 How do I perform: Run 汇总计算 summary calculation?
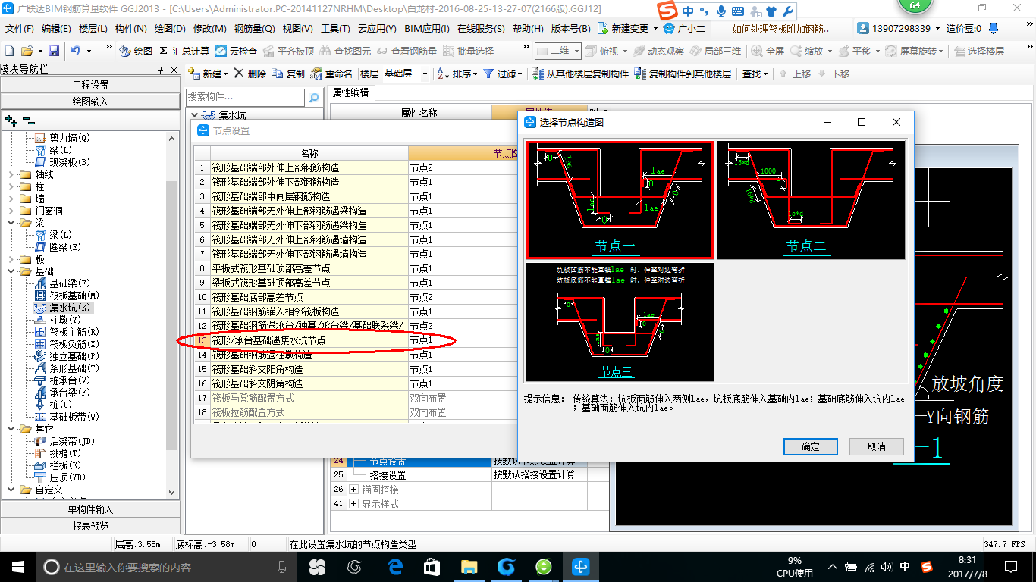coord(184,51)
